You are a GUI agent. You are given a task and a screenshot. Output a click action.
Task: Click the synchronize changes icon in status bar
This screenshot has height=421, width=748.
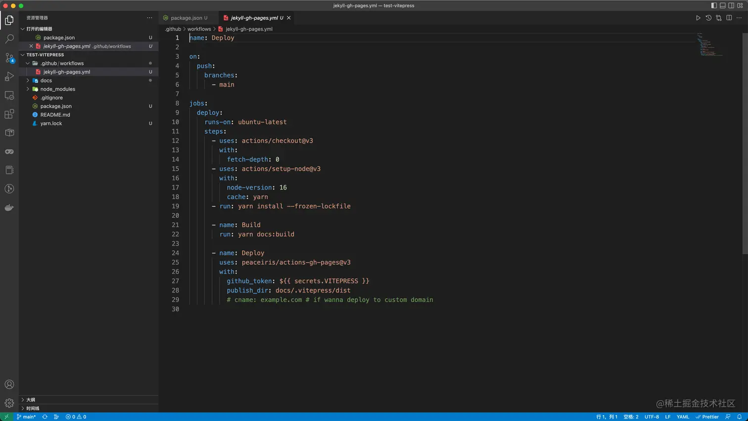[x=45, y=417]
